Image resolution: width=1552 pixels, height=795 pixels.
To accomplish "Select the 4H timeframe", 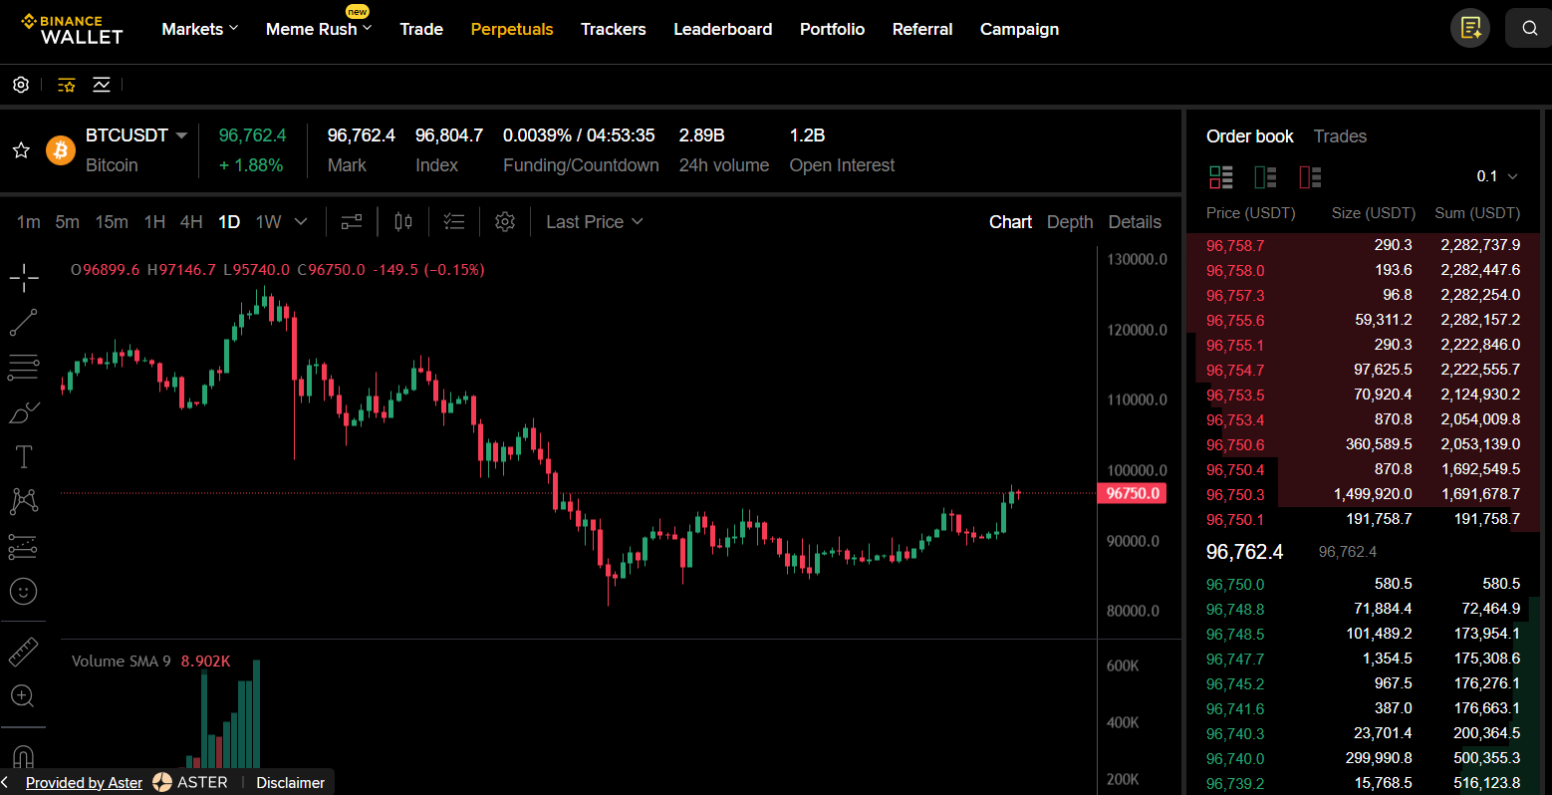I will [191, 222].
